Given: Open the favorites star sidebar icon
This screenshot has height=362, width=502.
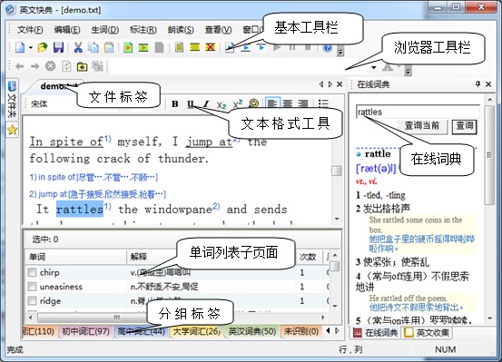Looking at the screenshot, I should 12,130.
